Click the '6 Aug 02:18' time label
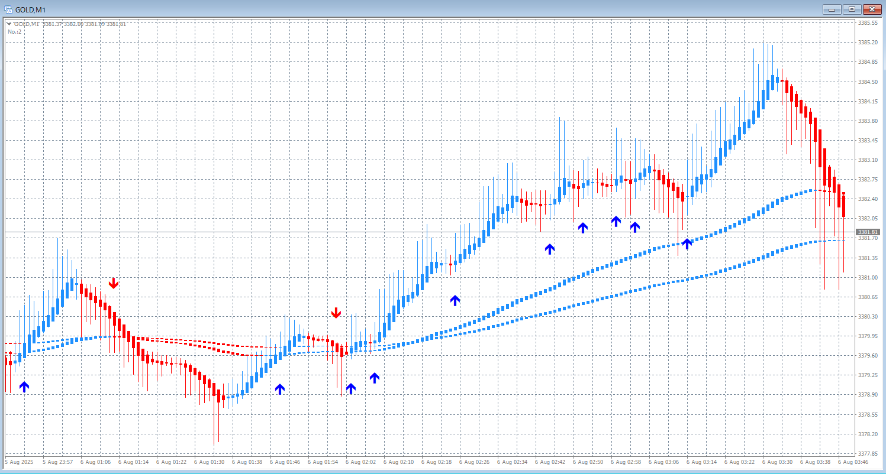Image resolution: width=886 pixels, height=474 pixels. [x=436, y=462]
